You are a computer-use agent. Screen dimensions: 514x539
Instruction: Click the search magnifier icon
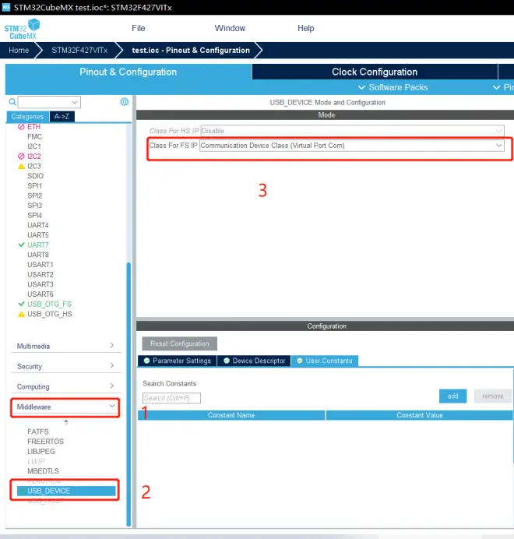tap(12, 102)
